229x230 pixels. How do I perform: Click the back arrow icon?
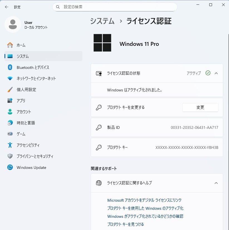tap(7, 7)
